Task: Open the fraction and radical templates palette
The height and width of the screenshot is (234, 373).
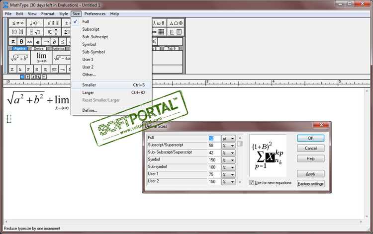Action: (35, 32)
